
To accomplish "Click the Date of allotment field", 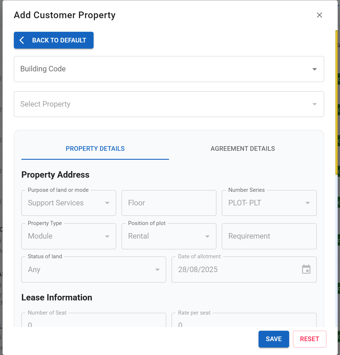I will click(x=237, y=269).
